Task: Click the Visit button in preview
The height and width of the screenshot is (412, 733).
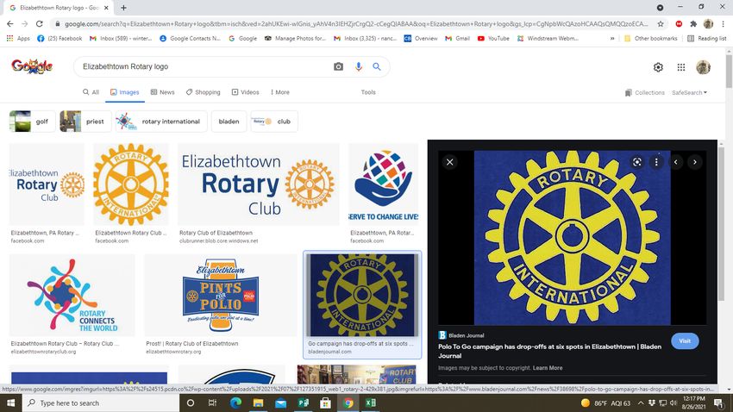Action: pos(685,341)
